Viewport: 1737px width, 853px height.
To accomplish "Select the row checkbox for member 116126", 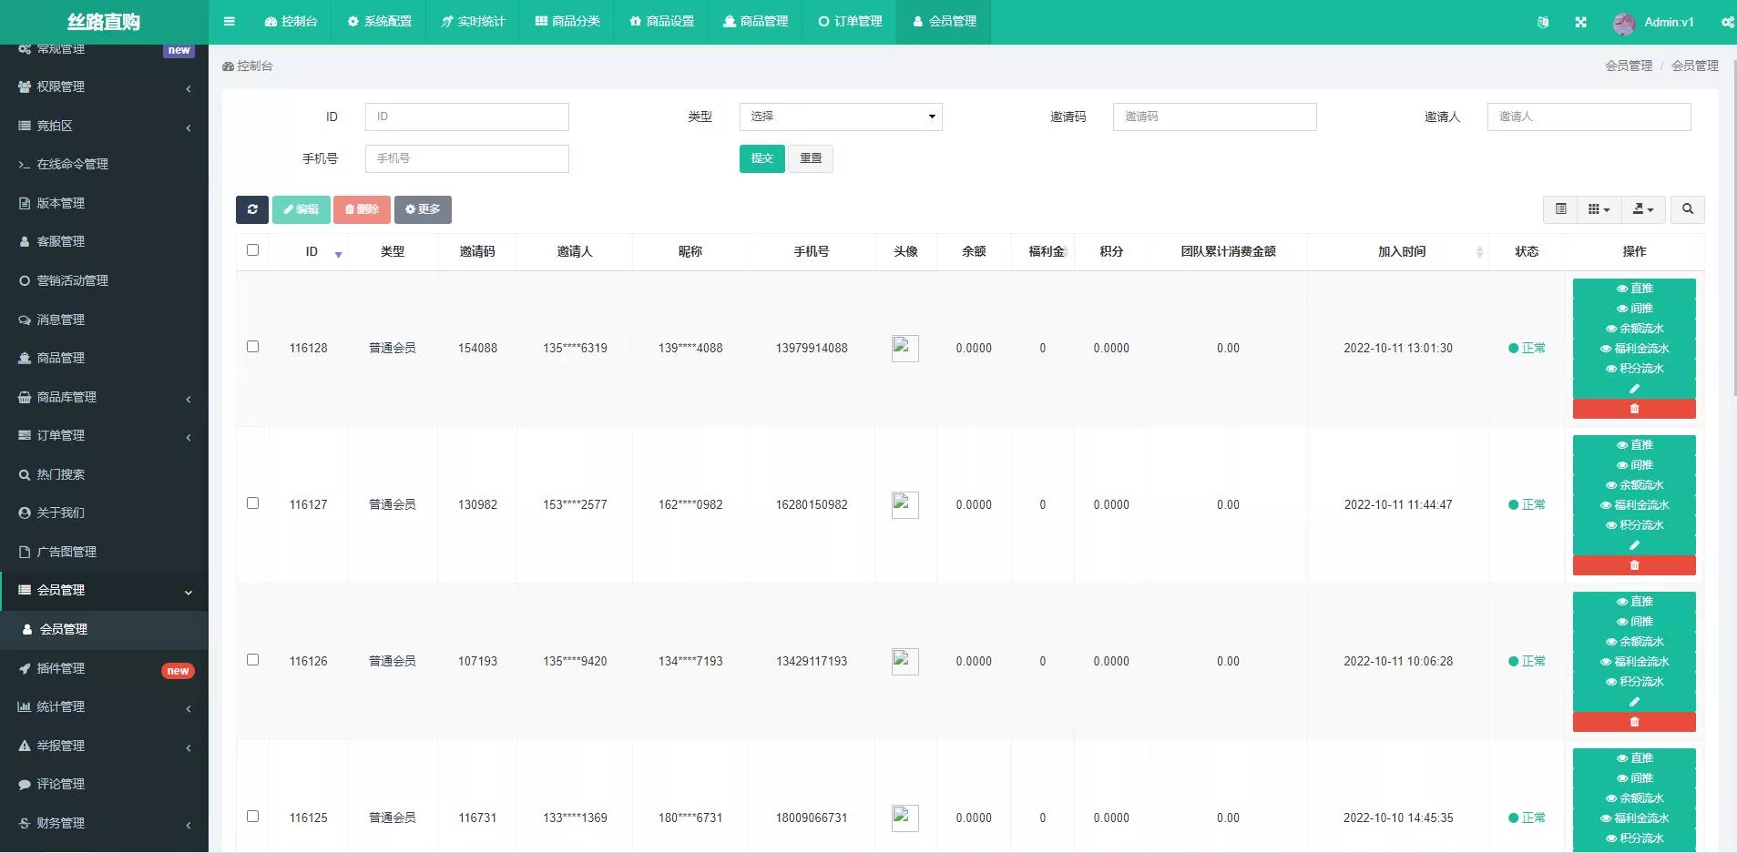I will pyautogui.click(x=253, y=660).
